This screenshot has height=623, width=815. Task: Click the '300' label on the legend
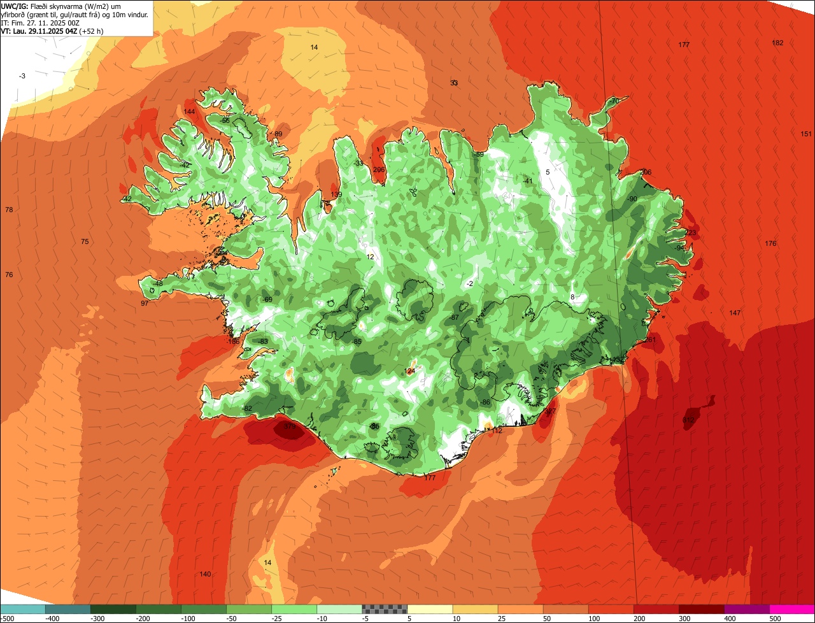(x=684, y=618)
